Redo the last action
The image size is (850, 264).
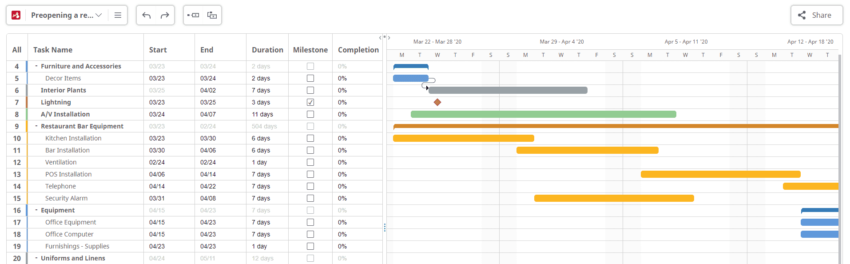(165, 15)
